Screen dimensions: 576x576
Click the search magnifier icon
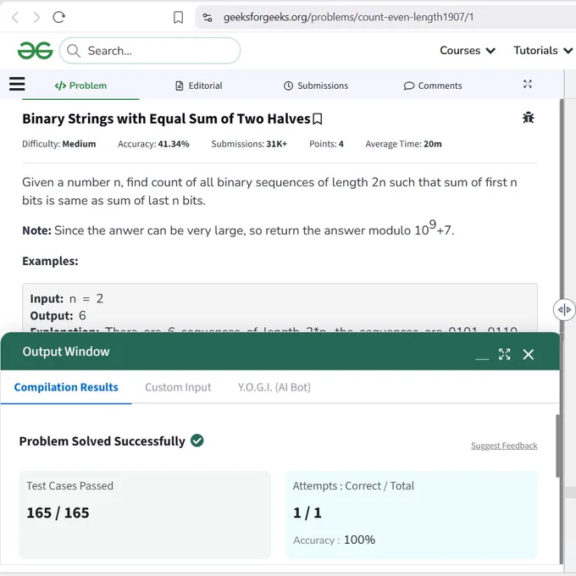[74, 51]
